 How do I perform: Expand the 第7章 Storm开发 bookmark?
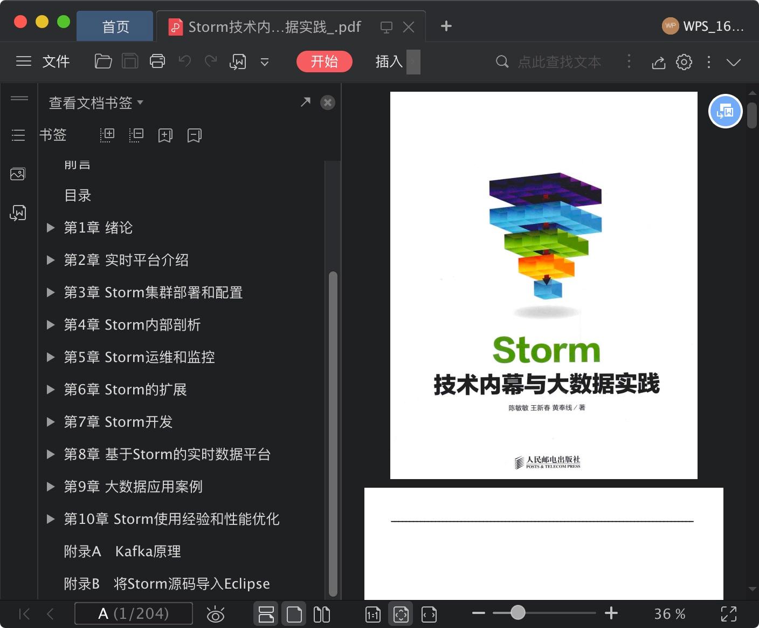(x=51, y=422)
